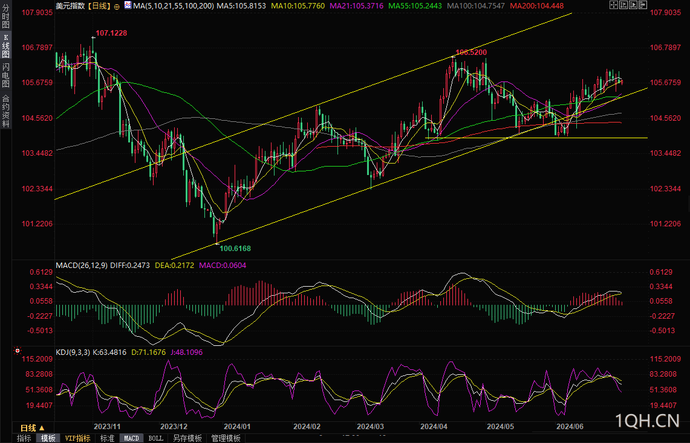
Task: Click the play-forward chart axis icon
Action: click(x=633, y=5)
